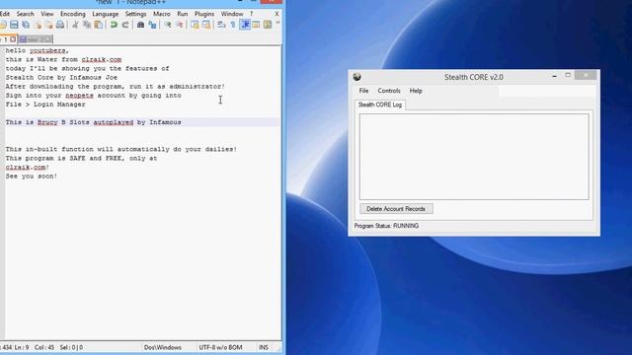
Task: Paste using the clipboard toolbar icon
Action: 99,25
